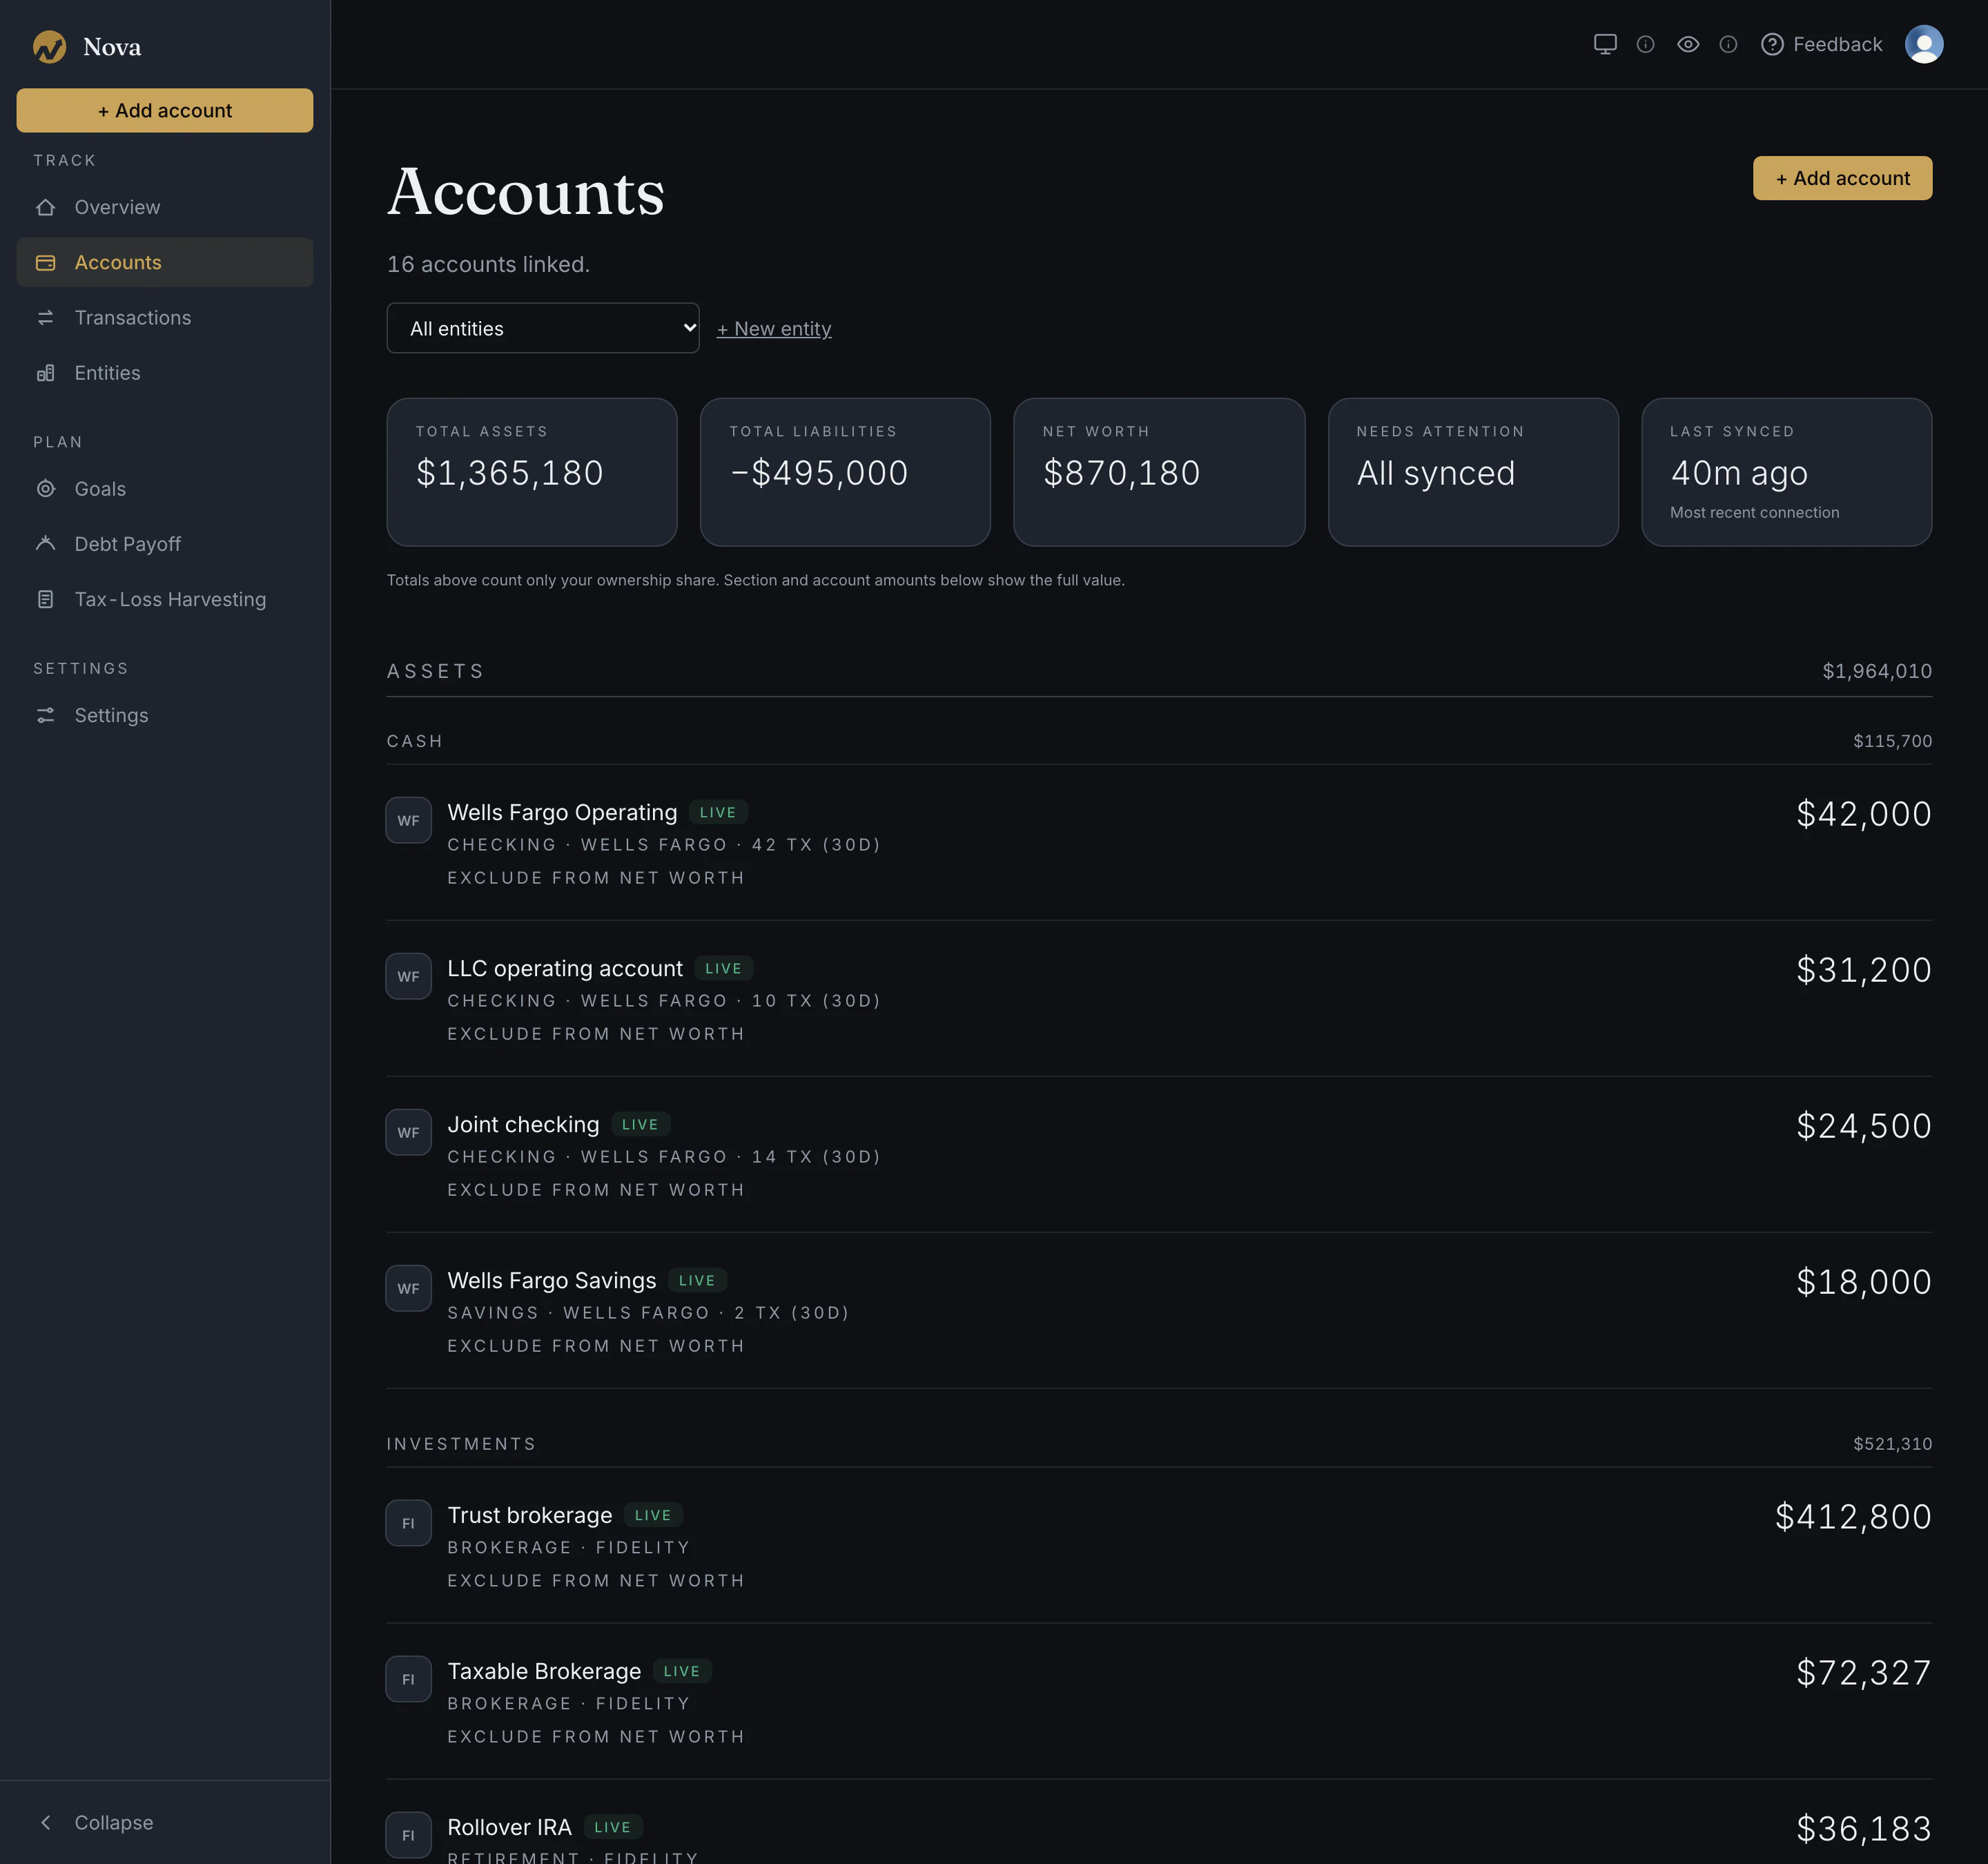Click the Goals target icon
The image size is (1988, 1864).
[x=46, y=489]
